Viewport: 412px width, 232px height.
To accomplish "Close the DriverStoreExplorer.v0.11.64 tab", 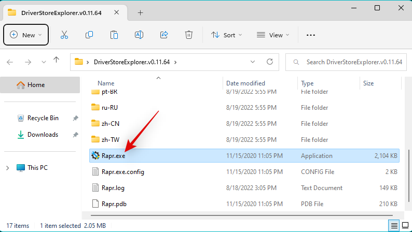I will (x=116, y=12).
